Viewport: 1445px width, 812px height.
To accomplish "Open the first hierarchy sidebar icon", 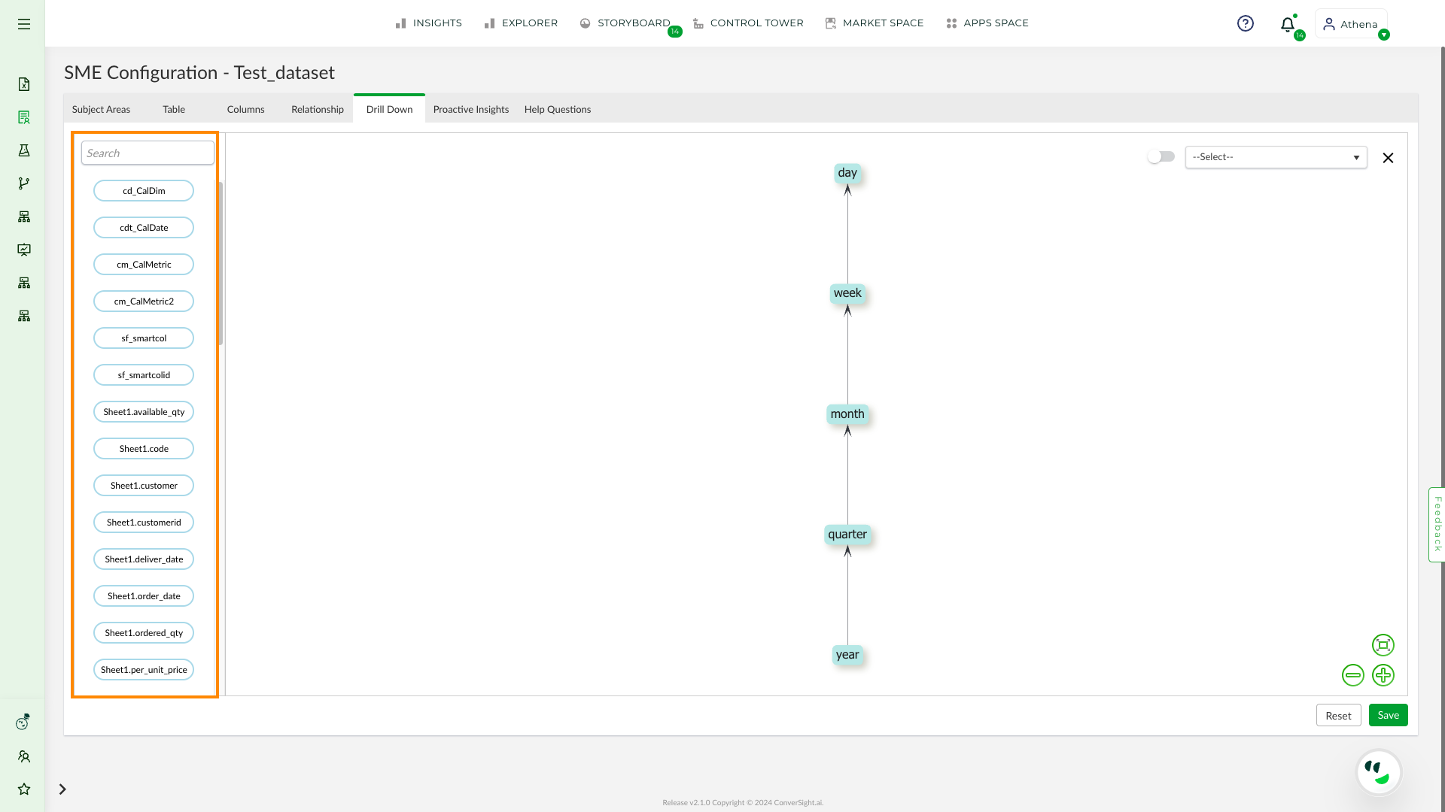I will tap(24, 217).
